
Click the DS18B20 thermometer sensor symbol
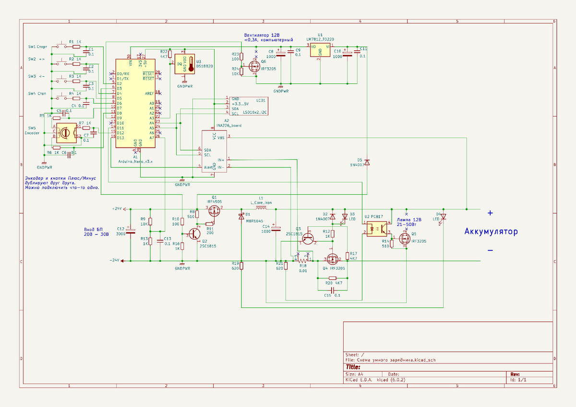click(x=184, y=63)
